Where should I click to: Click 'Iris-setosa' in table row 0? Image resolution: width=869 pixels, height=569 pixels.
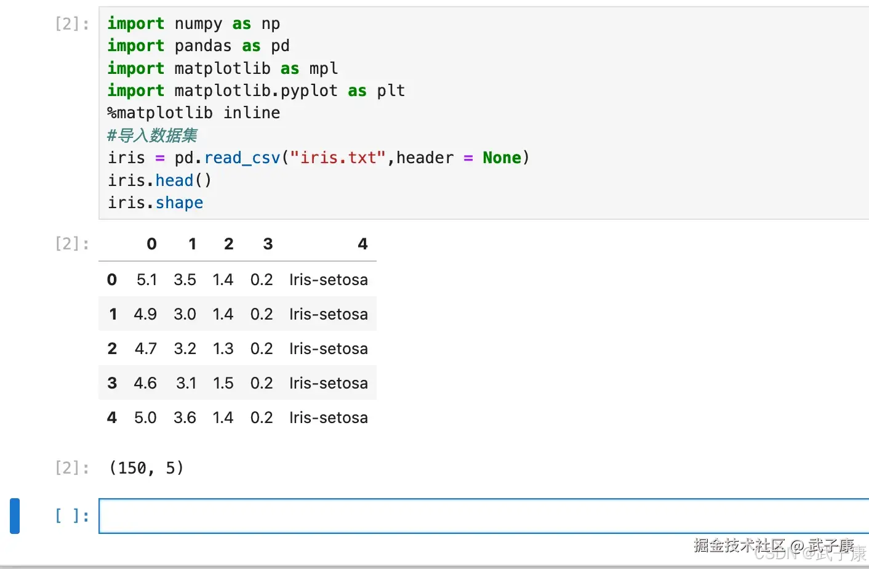tap(329, 280)
